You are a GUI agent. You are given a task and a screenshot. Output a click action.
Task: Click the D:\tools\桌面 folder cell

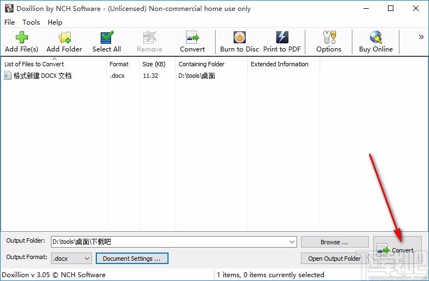pos(196,76)
